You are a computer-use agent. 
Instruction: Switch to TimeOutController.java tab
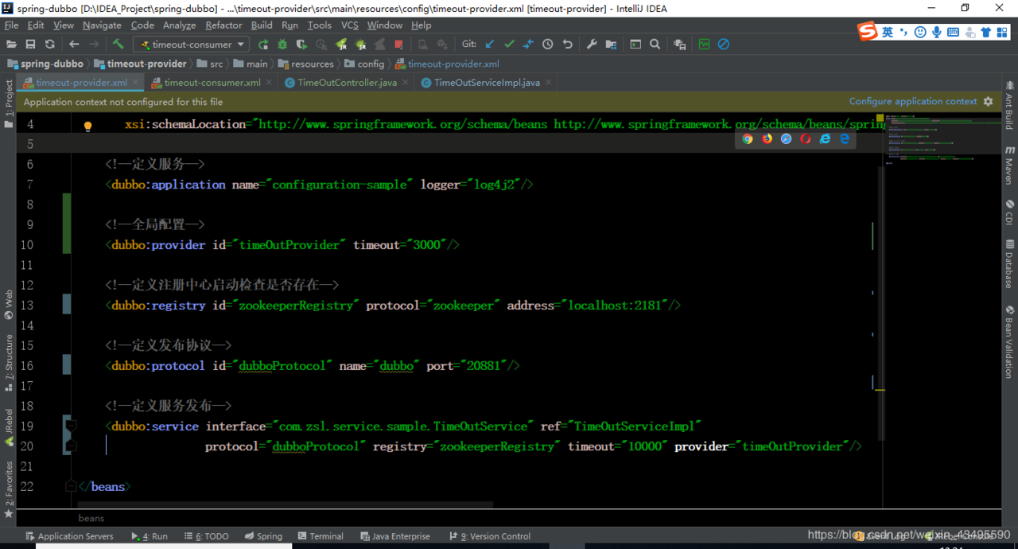(348, 83)
